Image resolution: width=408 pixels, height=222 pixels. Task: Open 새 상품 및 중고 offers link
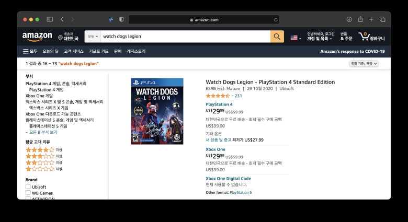218,139
